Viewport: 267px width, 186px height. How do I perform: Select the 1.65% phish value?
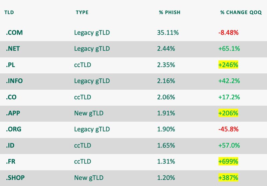coord(166,145)
